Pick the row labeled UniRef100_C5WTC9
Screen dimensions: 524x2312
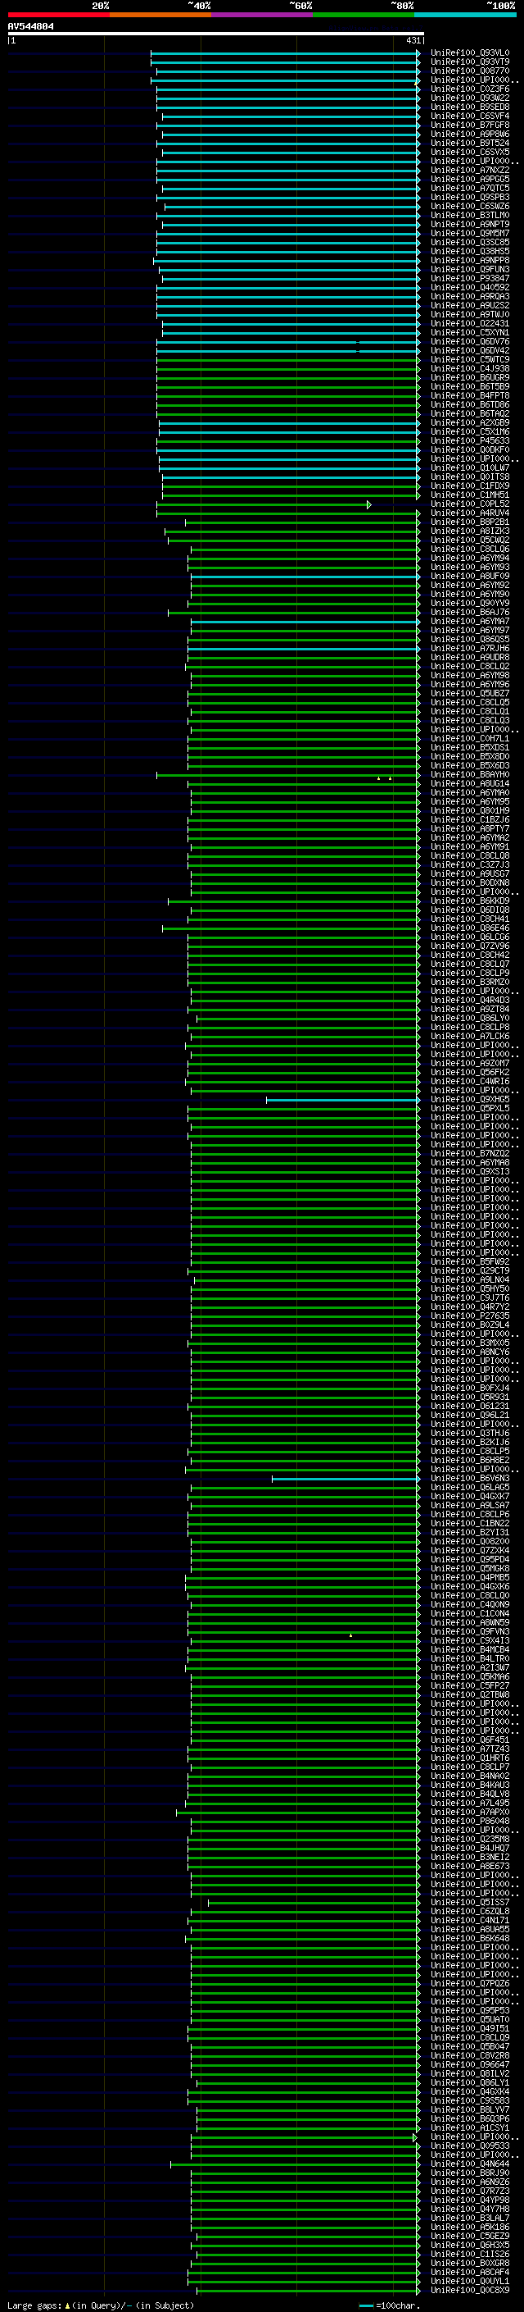[469, 360]
